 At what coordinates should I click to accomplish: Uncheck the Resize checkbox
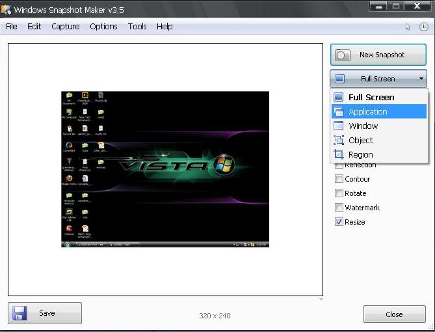[339, 222]
